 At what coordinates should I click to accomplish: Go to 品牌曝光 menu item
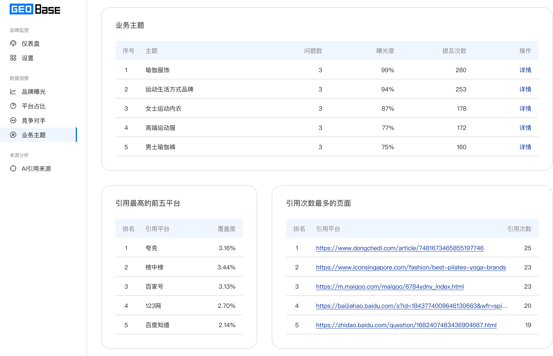click(x=38, y=92)
